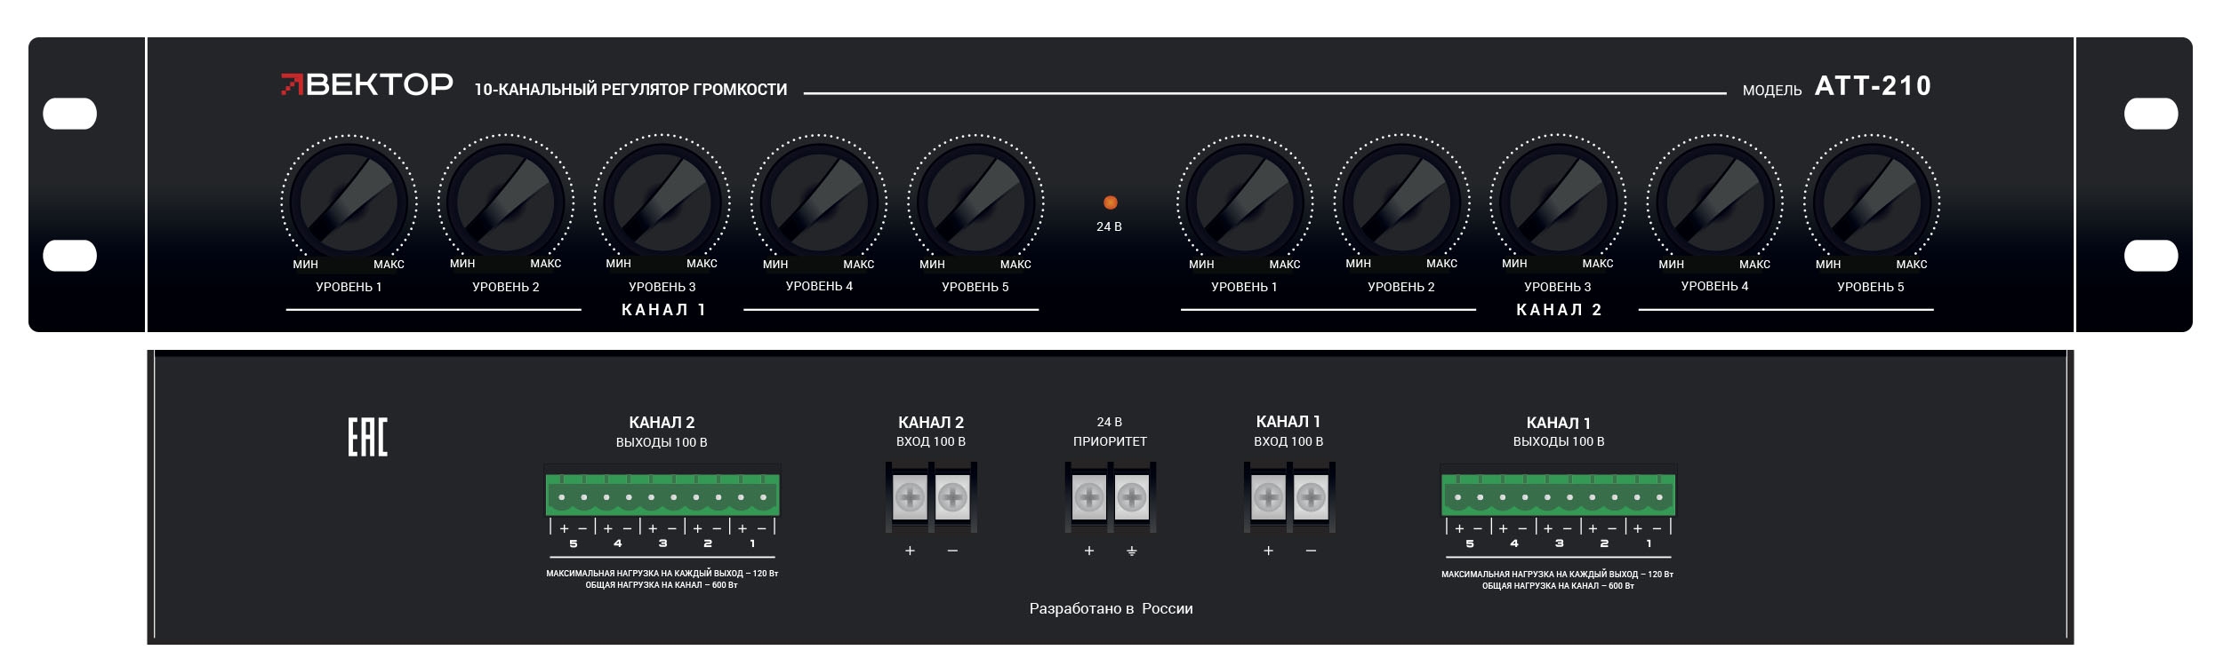
Task: Click the minus screw of Канал 2 Вход
Action: point(952,497)
